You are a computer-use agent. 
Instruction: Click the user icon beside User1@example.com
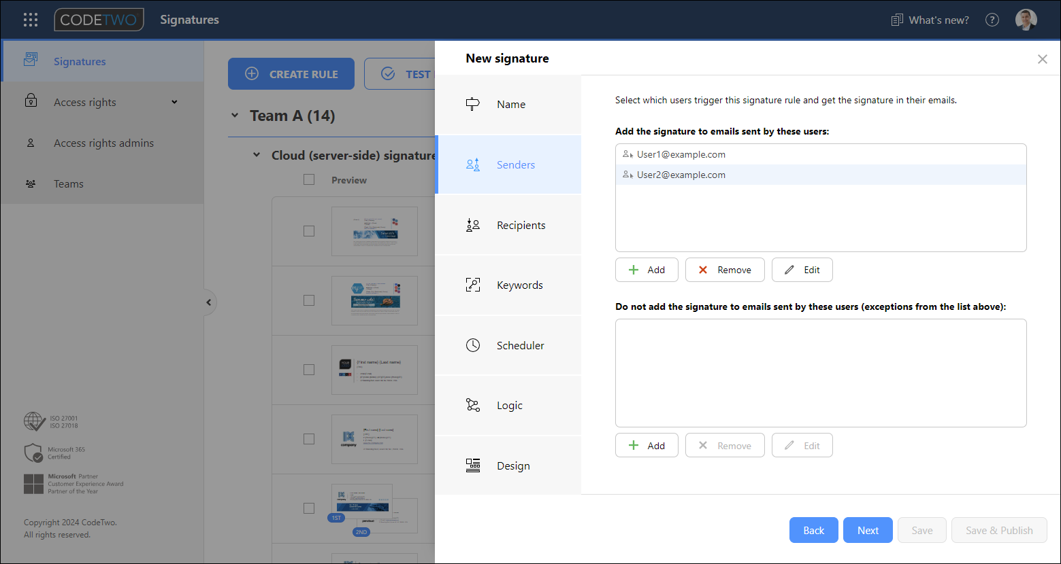(x=627, y=154)
